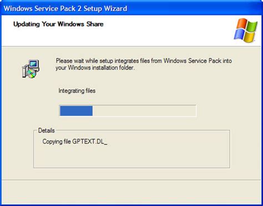This screenshot has height=206, width=263.
Task: Select the GPTEXT.DL_ file name
Action: point(90,141)
